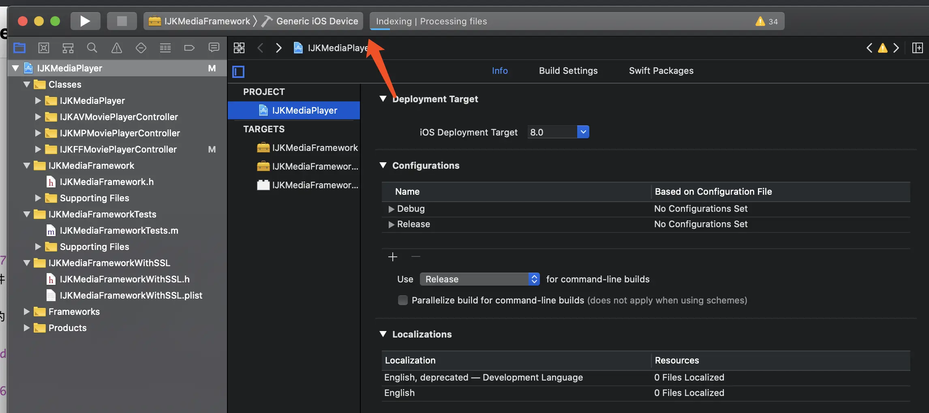Add an editor pane on right
929x413 pixels.
pos(917,48)
